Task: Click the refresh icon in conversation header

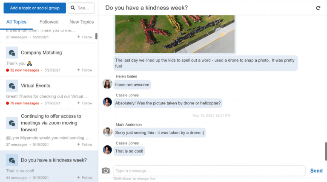Action: coord(318,8)
